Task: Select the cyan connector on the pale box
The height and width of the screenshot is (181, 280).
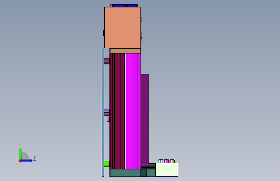Action: (x=161, y=161)
